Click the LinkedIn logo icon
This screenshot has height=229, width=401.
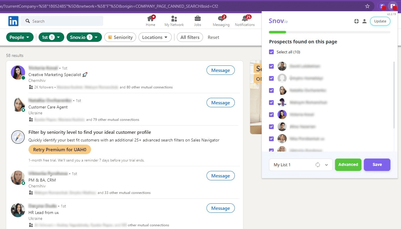(13, 21)
